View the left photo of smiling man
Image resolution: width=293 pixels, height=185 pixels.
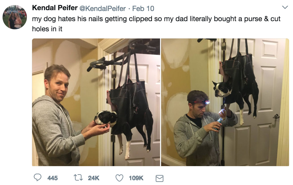click(x=96, y=102)
